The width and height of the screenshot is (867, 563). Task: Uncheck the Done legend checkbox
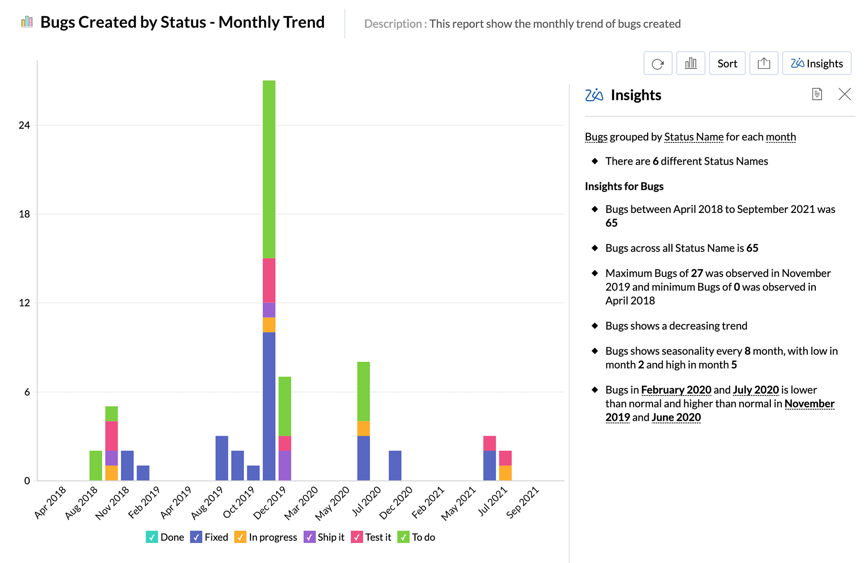151,537
